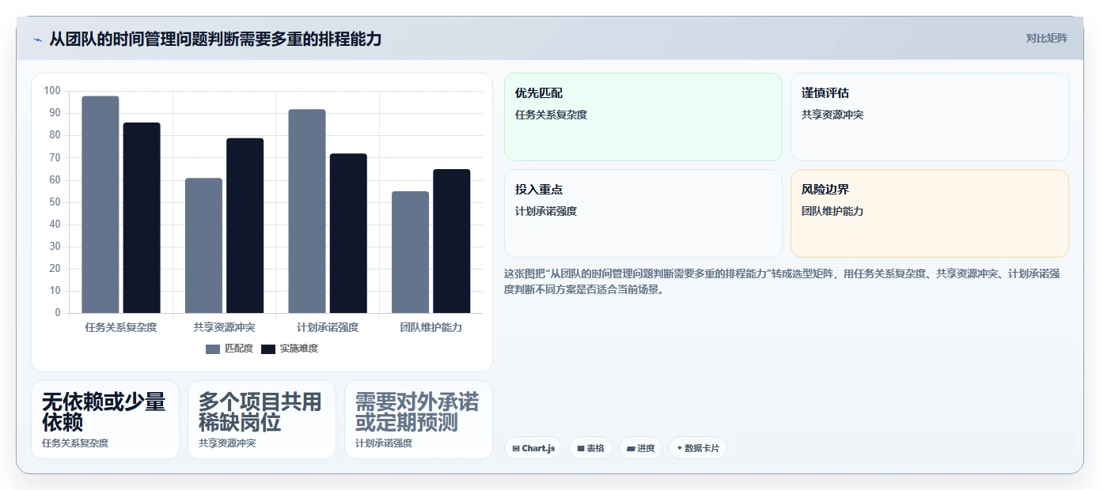
Task: Click the 对比矩阵 label in header
Action: click(1046, 38)
